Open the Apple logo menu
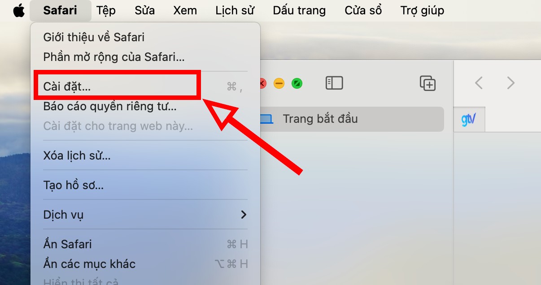Image resolution: width=541 pixels, height=285 pixels. [x=18, y=11]
